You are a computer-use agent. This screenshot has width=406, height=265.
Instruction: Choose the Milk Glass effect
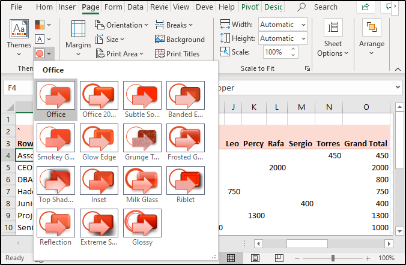pos(142,185)
